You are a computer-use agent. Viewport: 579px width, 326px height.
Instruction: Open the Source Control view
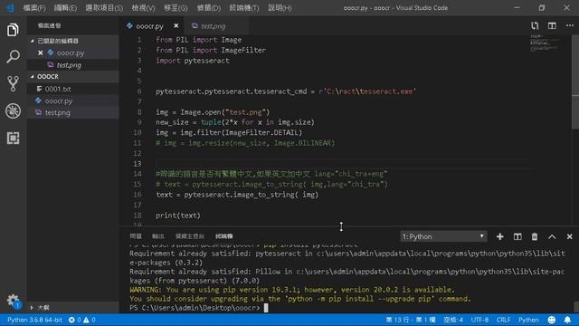(13, 83)
